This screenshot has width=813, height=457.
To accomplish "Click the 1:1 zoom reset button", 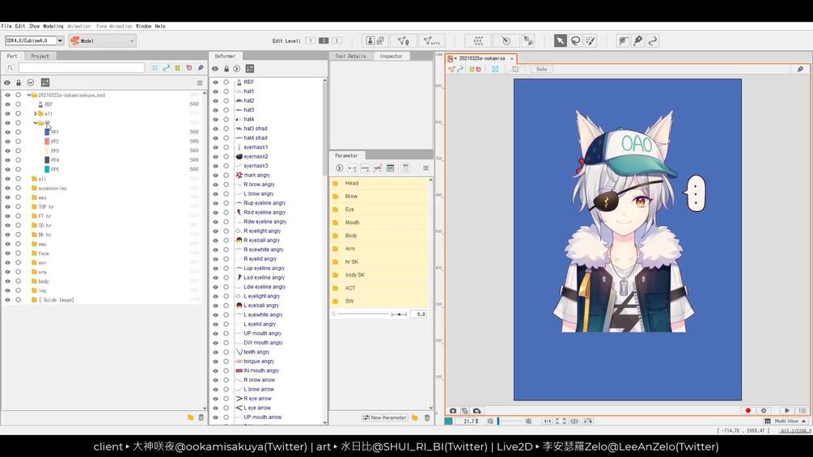I will tap(547, 421).
